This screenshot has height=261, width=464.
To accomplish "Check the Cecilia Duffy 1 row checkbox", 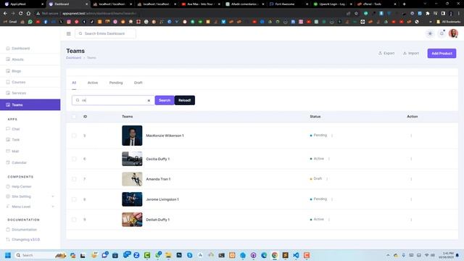I will 74,159.
